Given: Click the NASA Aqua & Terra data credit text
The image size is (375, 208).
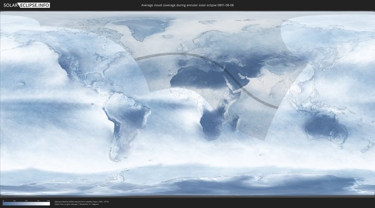Looking at the screenshot, I should click(x=81, y=201).
